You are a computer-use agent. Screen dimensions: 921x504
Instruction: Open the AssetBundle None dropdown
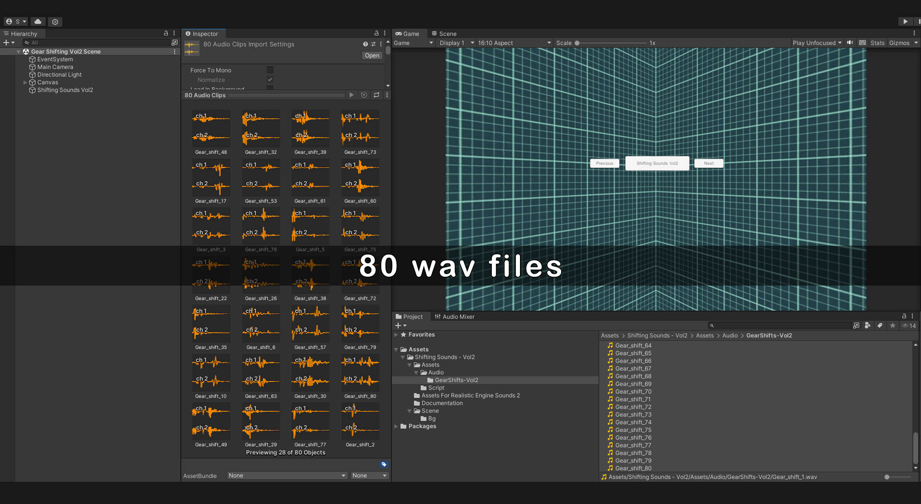click(287, 475)
